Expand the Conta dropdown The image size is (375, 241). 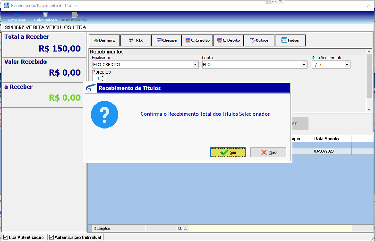(x=304, y=64)
